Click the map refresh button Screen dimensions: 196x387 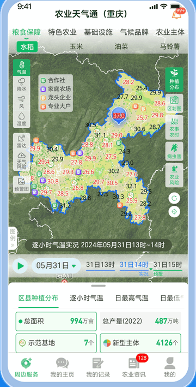(174, 198)
